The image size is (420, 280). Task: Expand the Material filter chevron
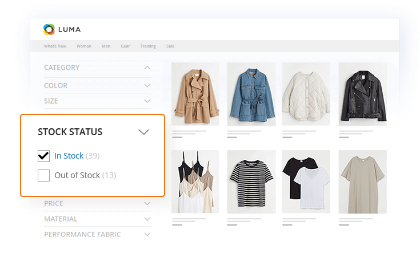(147, 219)
